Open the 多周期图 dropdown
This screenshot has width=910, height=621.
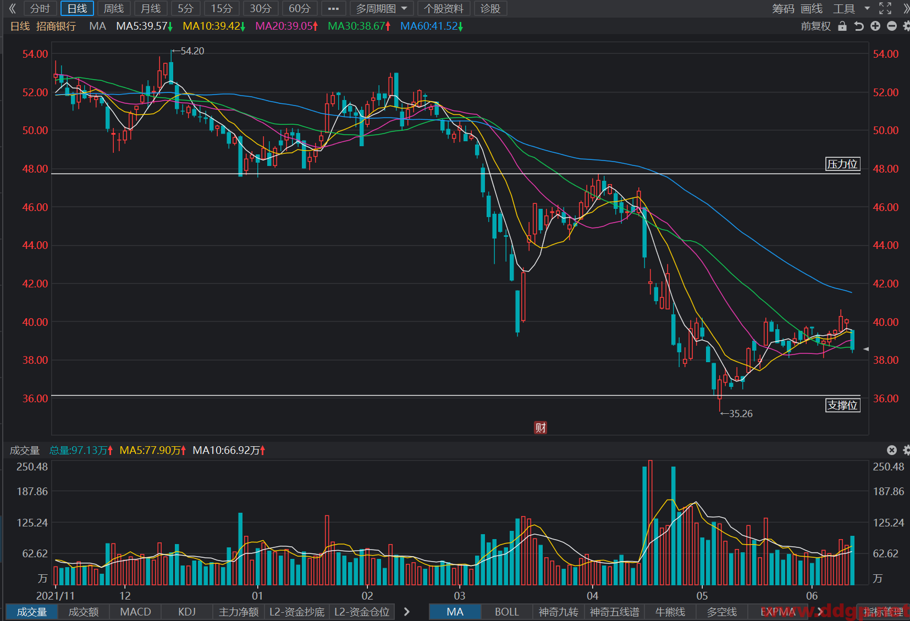point(381,8)
